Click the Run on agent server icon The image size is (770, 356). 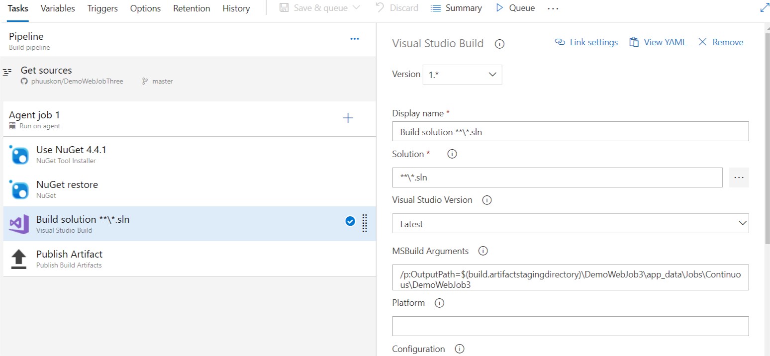pyautogui.click(x=12, y=126)
